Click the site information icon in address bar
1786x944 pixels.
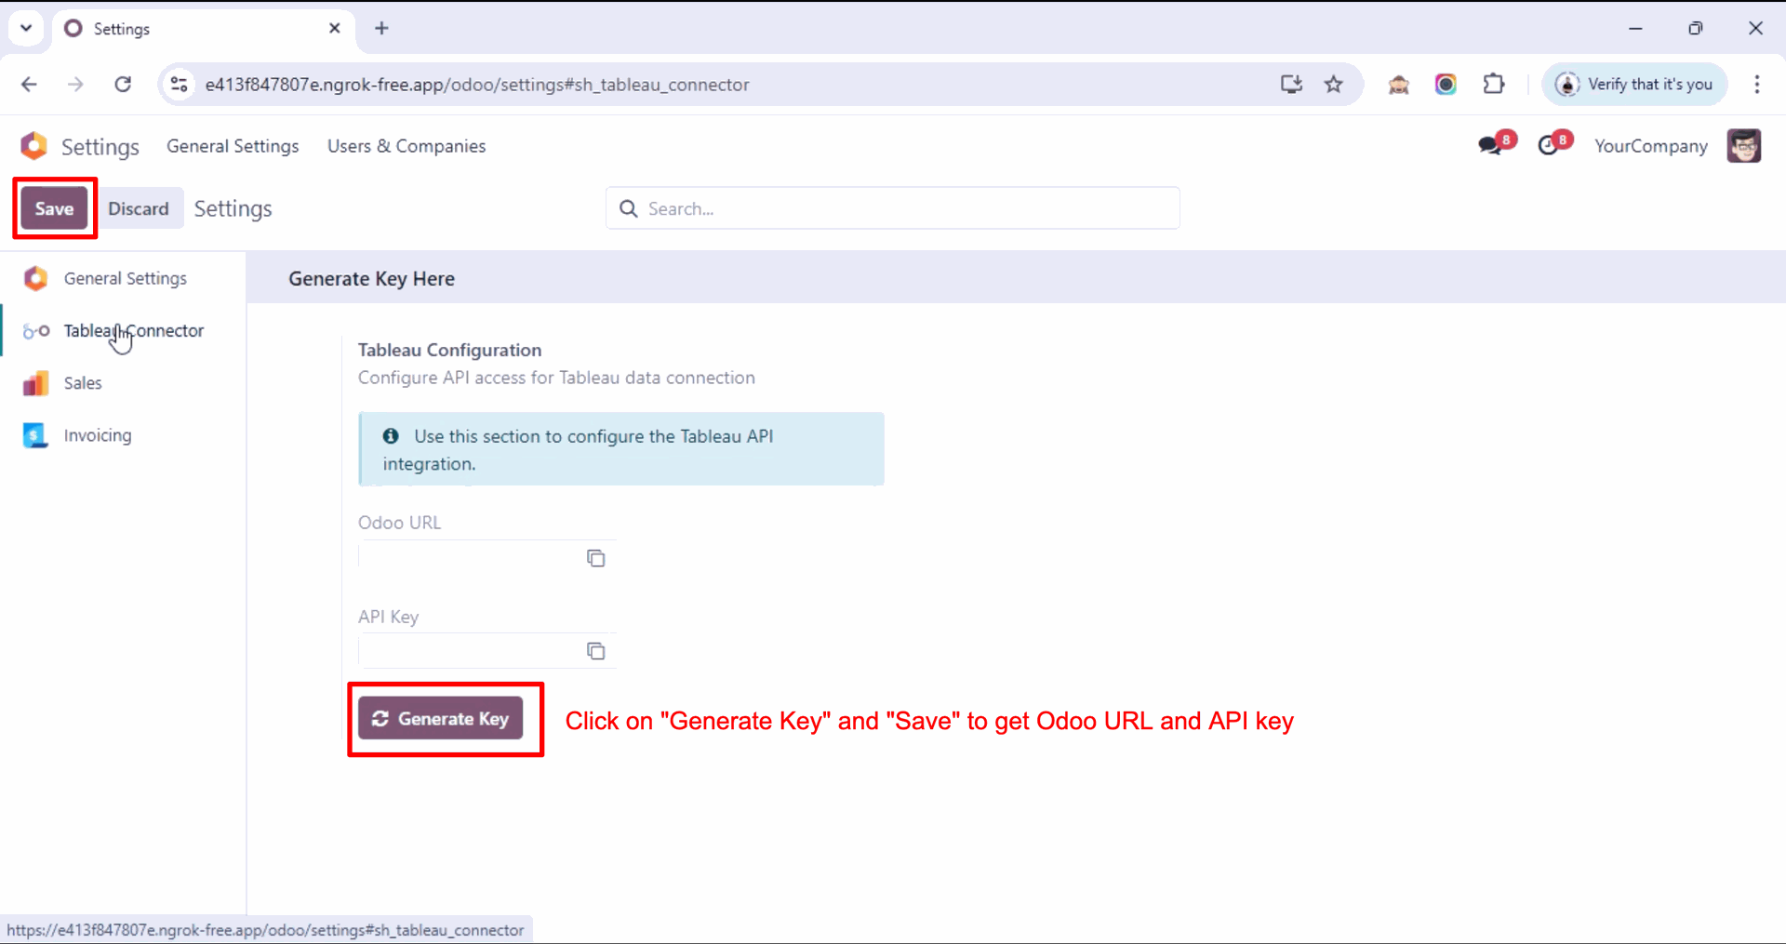click(179, 85)
